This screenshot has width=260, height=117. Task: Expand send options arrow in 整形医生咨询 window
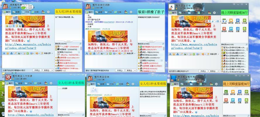click(x=218, y=71)
